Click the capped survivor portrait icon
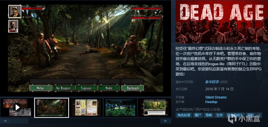268x127 pixels. (x=15, y=11)
